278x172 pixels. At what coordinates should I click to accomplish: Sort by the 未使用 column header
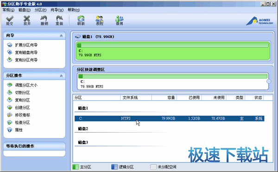[x=214, y=97]
